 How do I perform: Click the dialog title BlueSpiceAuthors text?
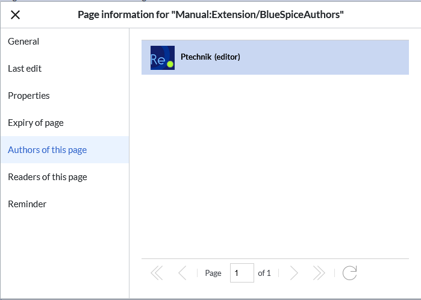[211, 14]
